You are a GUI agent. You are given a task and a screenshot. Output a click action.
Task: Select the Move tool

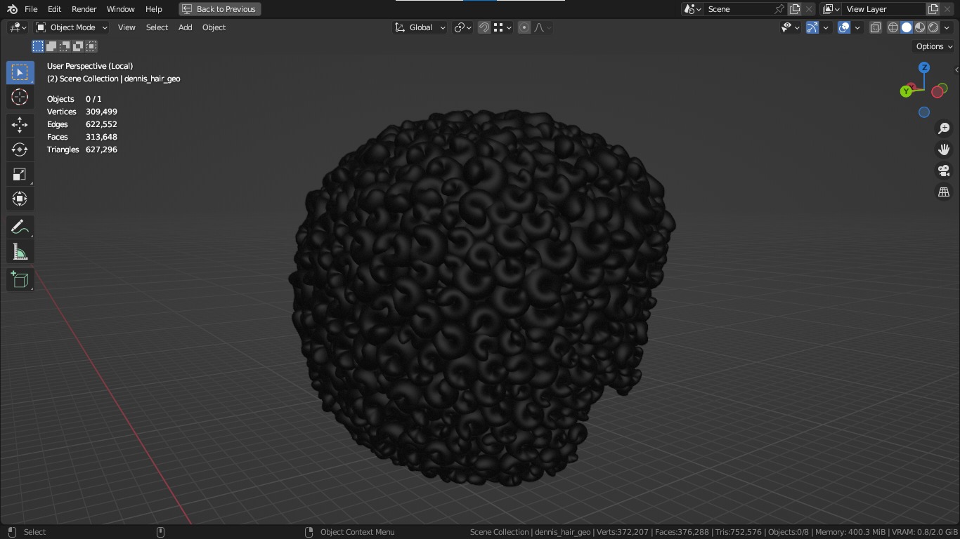pos(20,125)
